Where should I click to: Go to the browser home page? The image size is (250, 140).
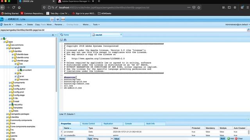coord(19,7)
